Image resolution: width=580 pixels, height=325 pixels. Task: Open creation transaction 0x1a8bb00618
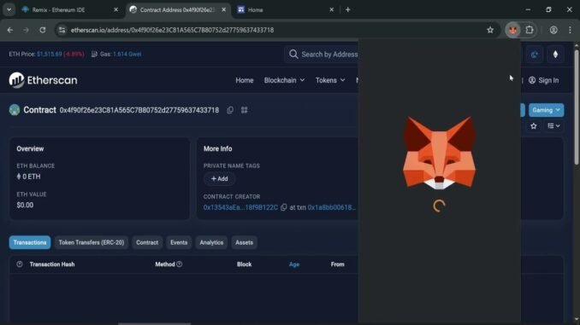pos(331,207)
